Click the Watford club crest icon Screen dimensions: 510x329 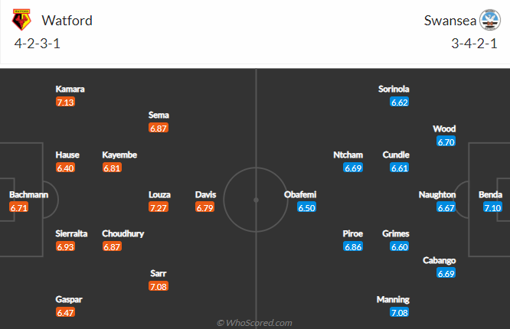pos(21,20)
